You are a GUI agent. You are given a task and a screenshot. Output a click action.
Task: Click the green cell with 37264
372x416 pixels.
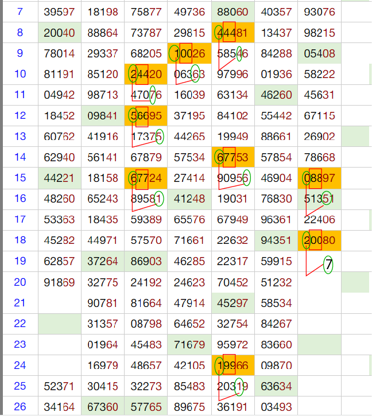[103, 261]
